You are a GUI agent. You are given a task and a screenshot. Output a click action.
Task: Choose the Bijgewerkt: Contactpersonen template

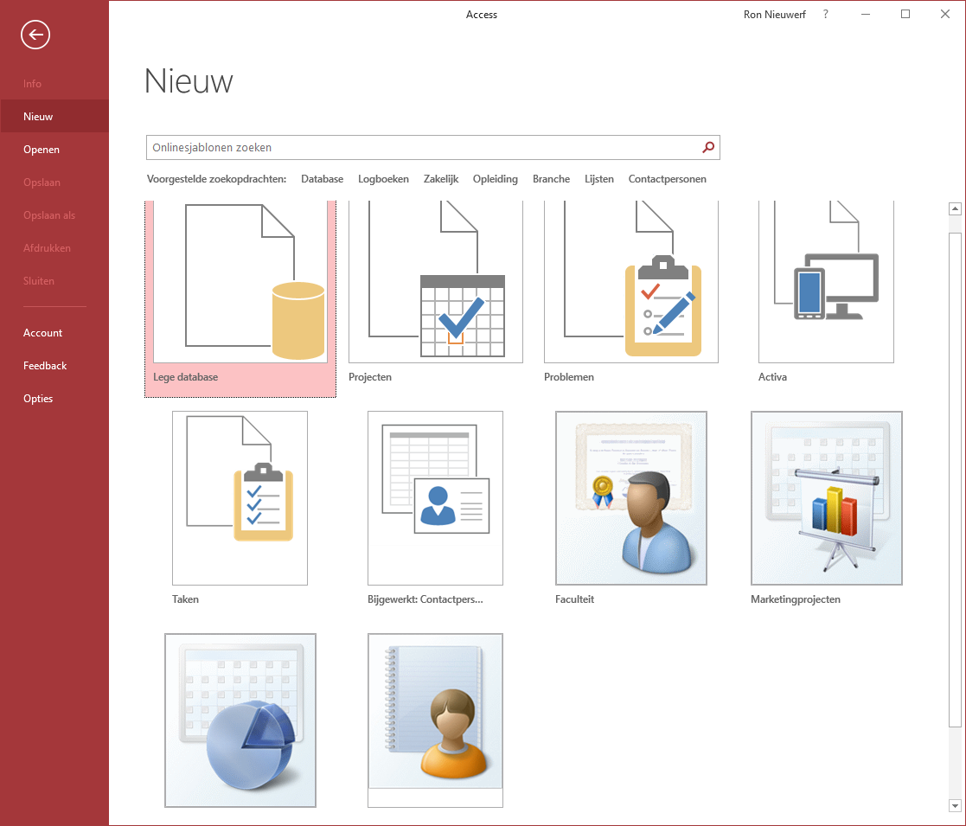coord(435,509)
